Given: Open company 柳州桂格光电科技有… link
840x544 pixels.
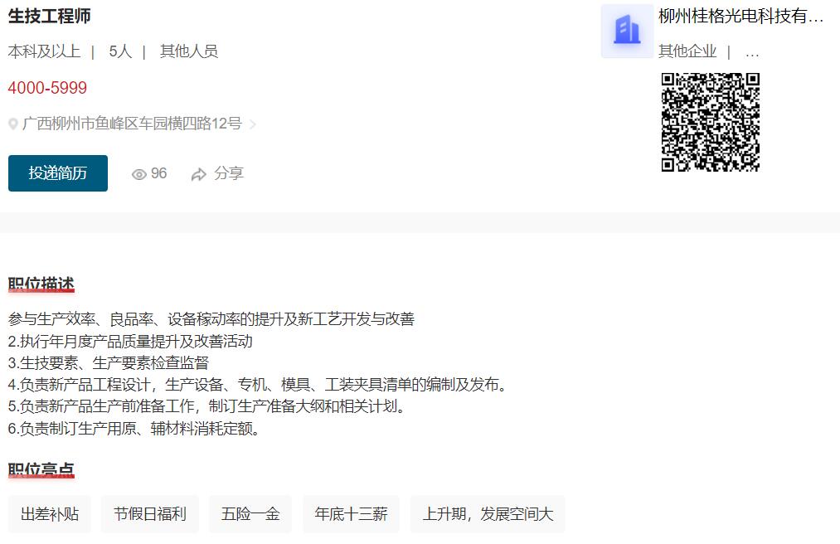Looking at the screenshot, I should click(740, 16).
